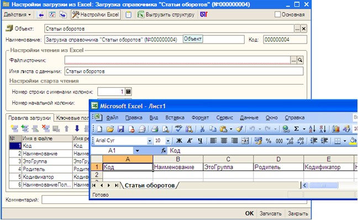
Task: Click the Записать button
Action: click(x=271, y=213)
